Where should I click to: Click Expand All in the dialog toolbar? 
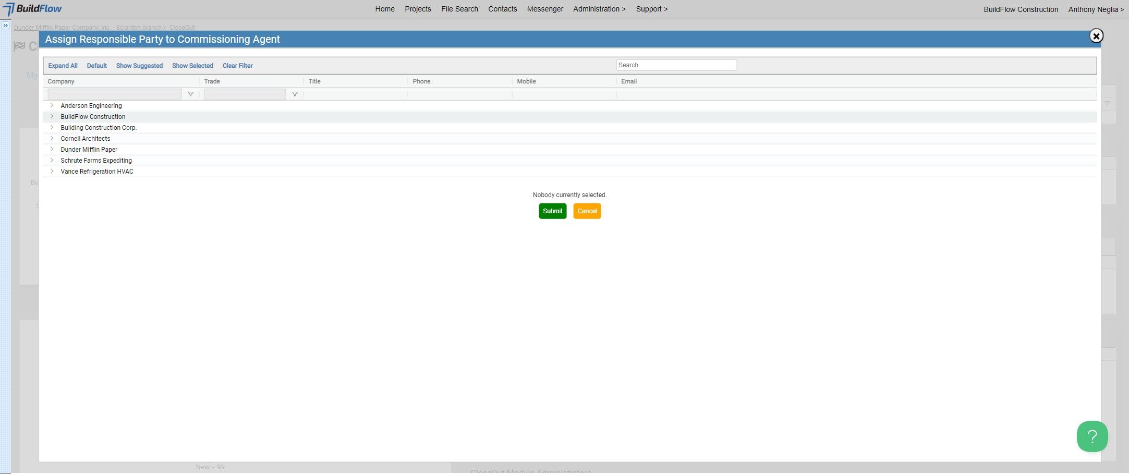[63, 66]
